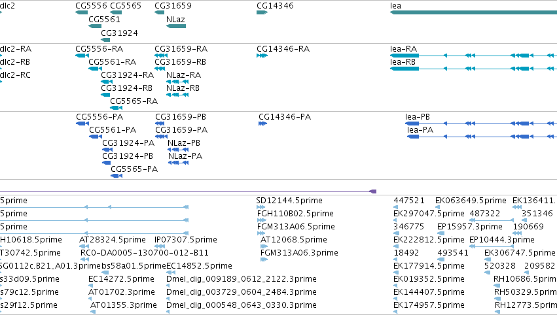Click the dlc2-RB transcript label
Viewport: 557px width, 315px height.
15,61
